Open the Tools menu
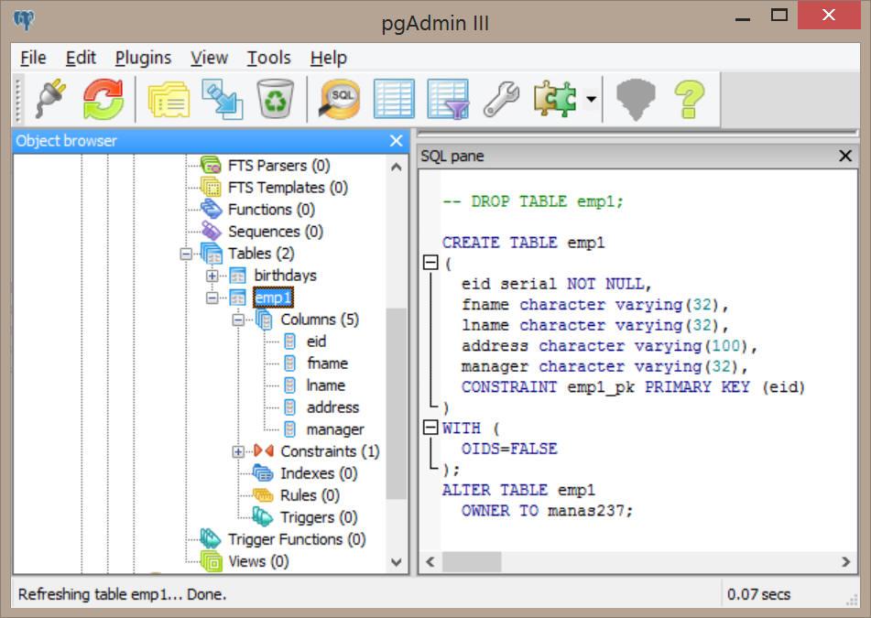871x618 pixels. tap(269, 58)
